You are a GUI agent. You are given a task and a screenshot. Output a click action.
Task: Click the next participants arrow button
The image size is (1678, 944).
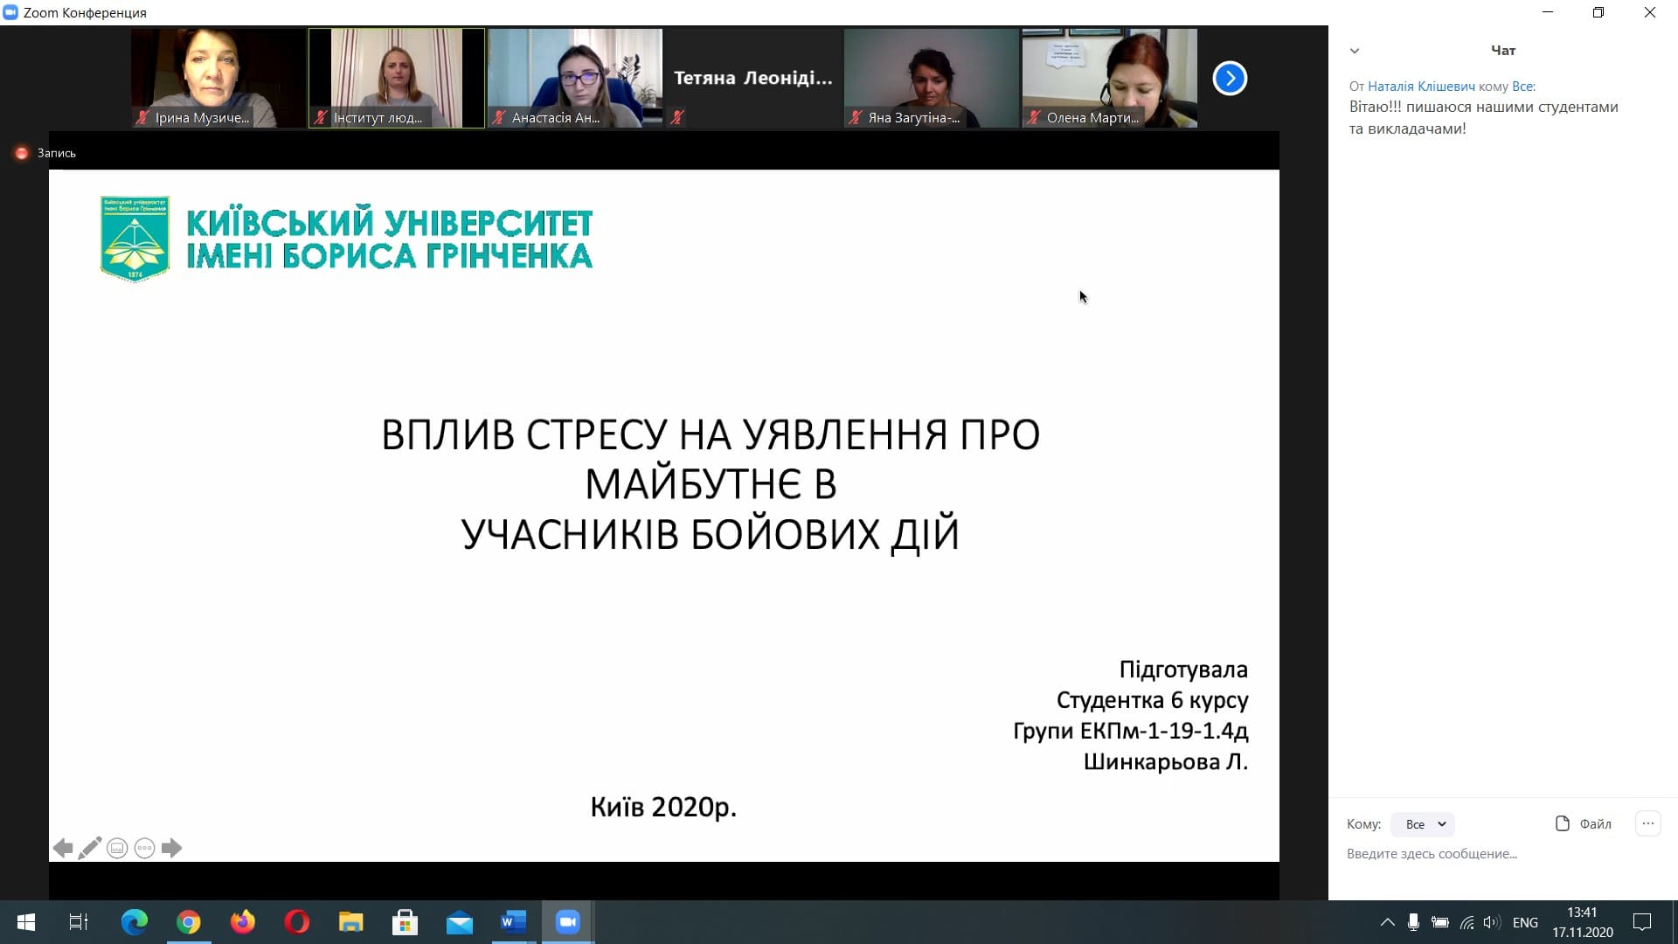[x=1229, y=79]
